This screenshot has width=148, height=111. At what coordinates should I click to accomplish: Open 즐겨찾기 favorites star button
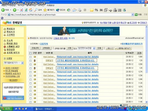pyautogui.click(x=49, y=10)
